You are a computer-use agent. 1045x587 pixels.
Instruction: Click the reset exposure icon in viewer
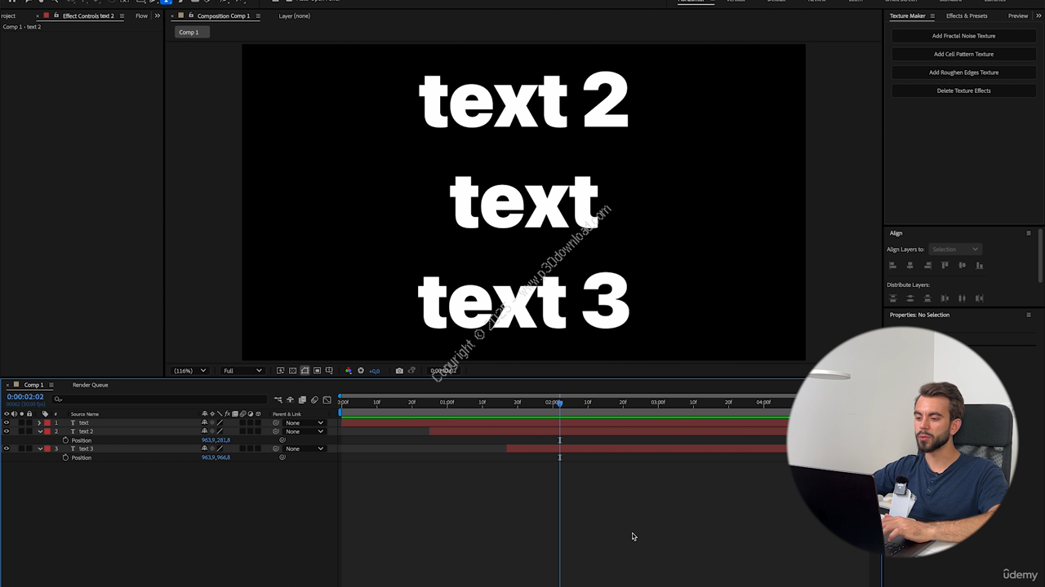[x=361, y=371]
